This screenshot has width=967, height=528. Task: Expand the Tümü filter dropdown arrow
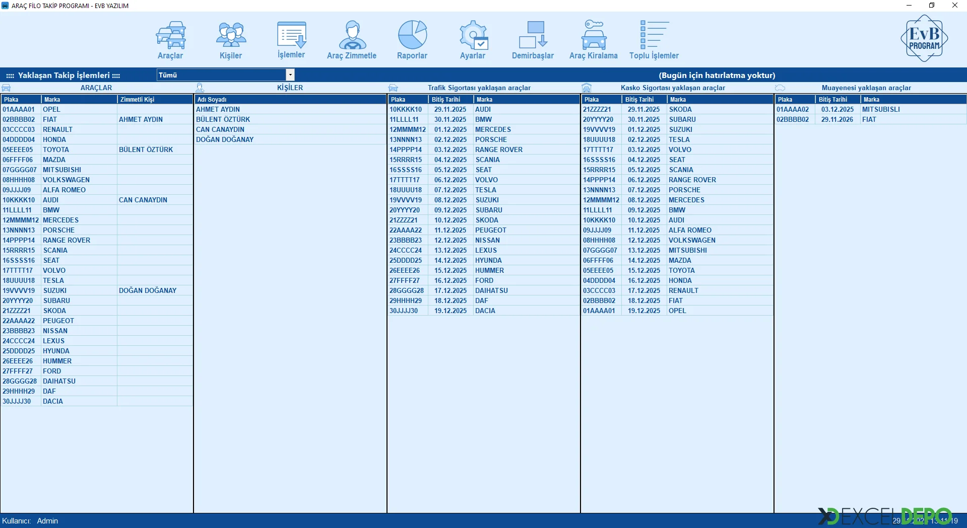pyautogui.click(x=290, y=75)
